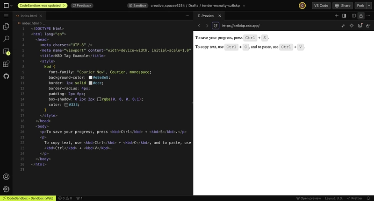This screenshot has height=201, width=374.
Task: Click the hamburger menu icon in sidebar
Action: tap(6, 16)
